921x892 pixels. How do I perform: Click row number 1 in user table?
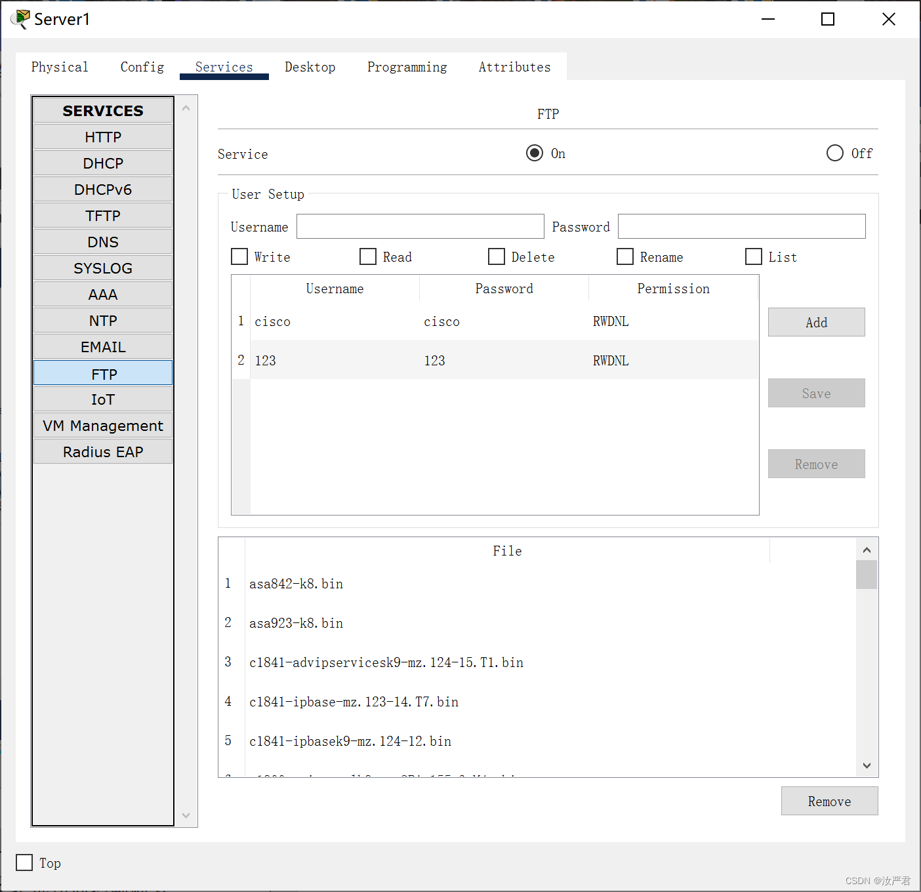(x=241, y=321)
